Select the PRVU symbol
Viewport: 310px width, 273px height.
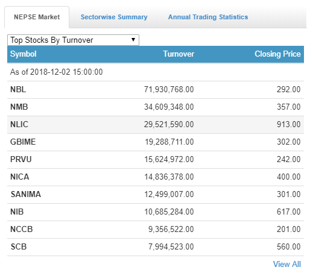pyautogui.click(x=21, y=159)
